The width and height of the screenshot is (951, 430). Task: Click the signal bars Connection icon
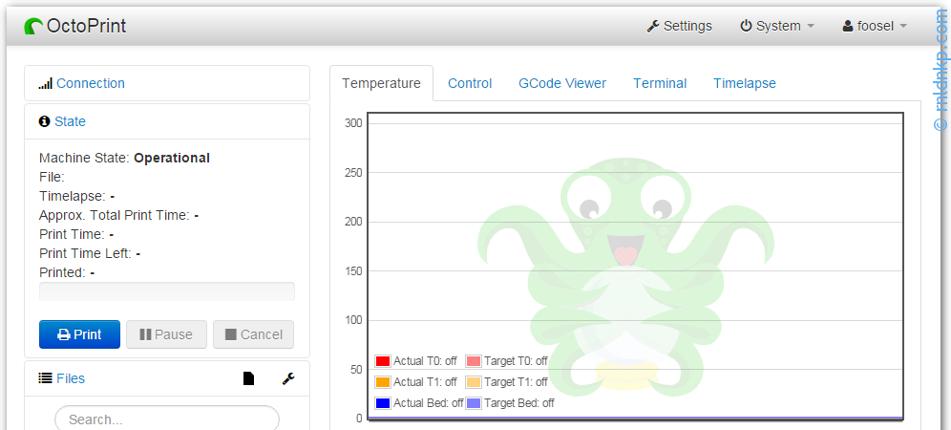pyautogui.click(x=45, y=84)
